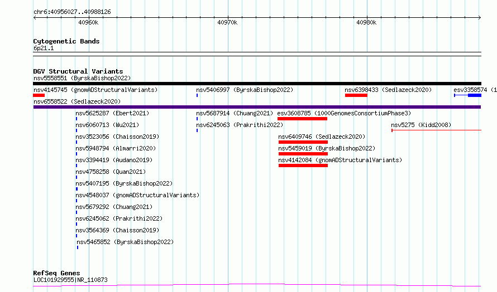The image size is (497, 292).
Task: Click nsv3564369 (Chaisson2019) label
Action: (x=117, y=230)
